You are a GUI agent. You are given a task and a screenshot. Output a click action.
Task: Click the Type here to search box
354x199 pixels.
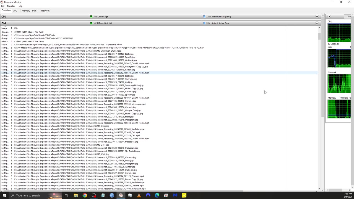coord(35,195)
